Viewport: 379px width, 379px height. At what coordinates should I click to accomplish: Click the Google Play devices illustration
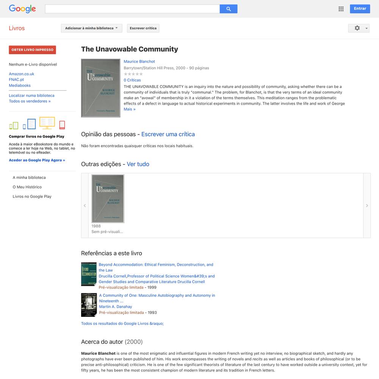pyautogui.click(x=37, y=123)
